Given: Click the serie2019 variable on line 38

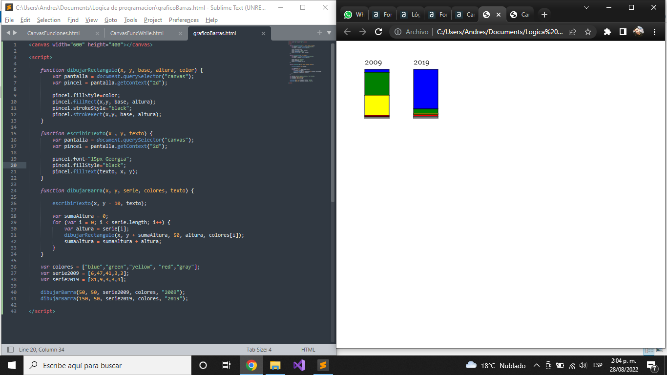Looking at the screenshot, I should coord(66,279).
